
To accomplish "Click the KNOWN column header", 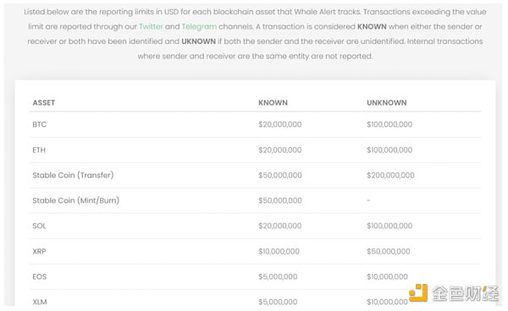I will click(273, 103).
